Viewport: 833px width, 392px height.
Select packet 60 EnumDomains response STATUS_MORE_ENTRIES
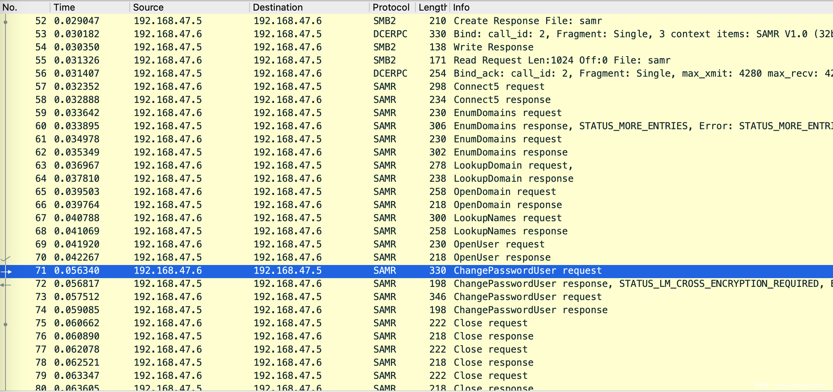point(417,126)
